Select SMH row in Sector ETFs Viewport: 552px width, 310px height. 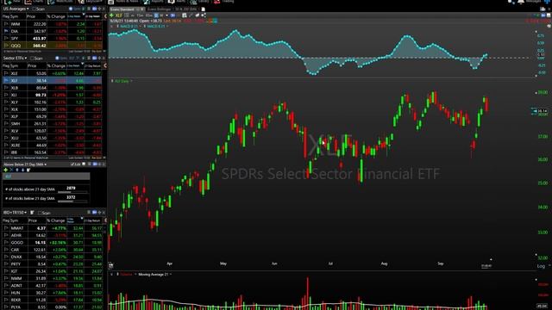[x=53, y=124]
